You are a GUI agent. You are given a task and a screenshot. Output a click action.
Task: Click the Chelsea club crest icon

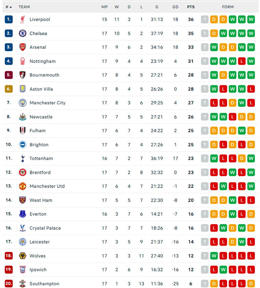click(23, 33)
